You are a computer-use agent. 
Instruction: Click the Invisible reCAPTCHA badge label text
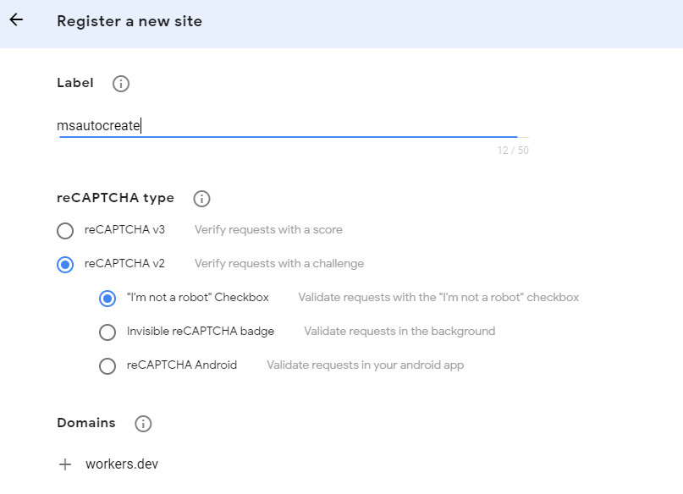[x=201, y=331]
